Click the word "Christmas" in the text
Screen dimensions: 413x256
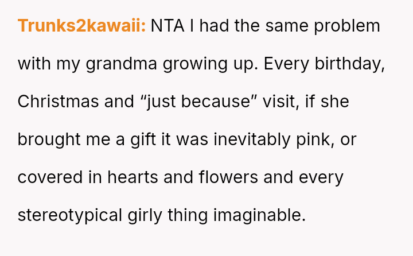point(51,102)
